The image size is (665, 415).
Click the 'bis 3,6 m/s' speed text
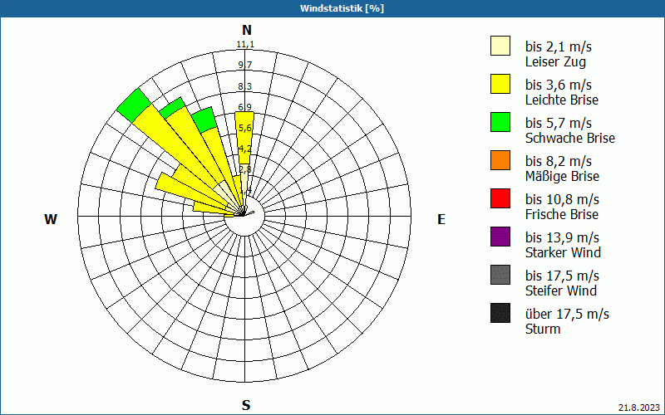tap(558, 85)
